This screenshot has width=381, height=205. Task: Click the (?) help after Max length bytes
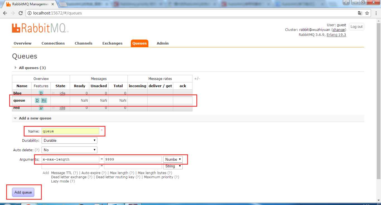coord(170,173)
